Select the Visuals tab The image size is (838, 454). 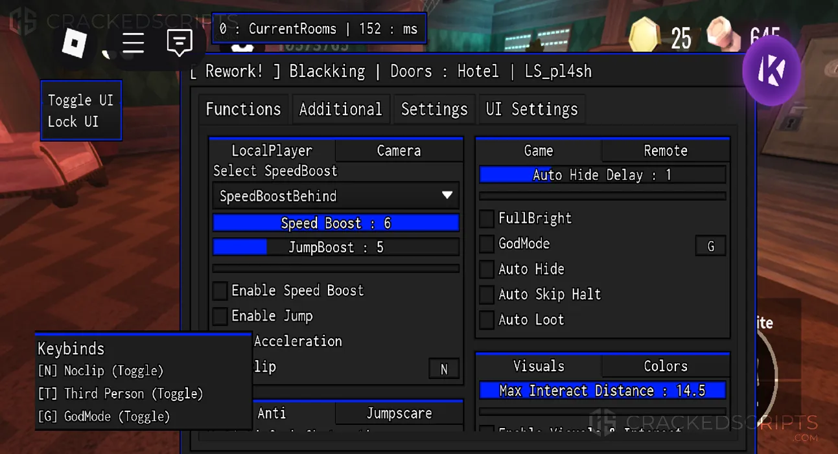539,366
